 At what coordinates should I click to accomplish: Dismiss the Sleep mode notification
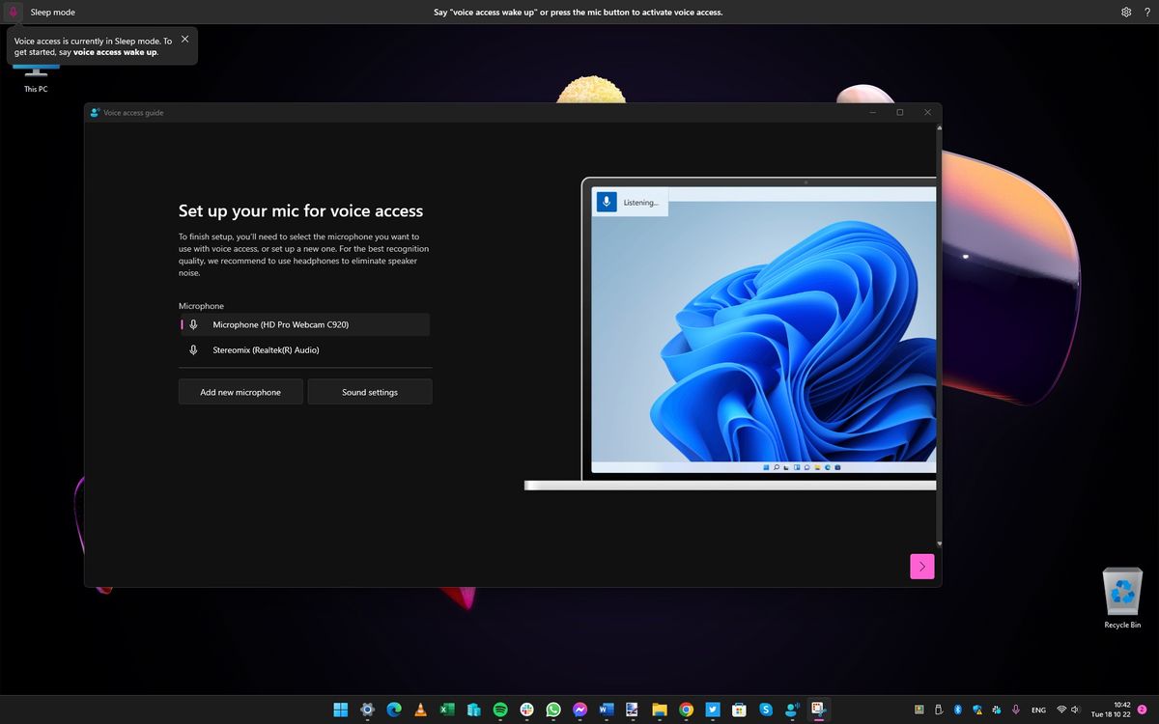[x=184, y=40]
